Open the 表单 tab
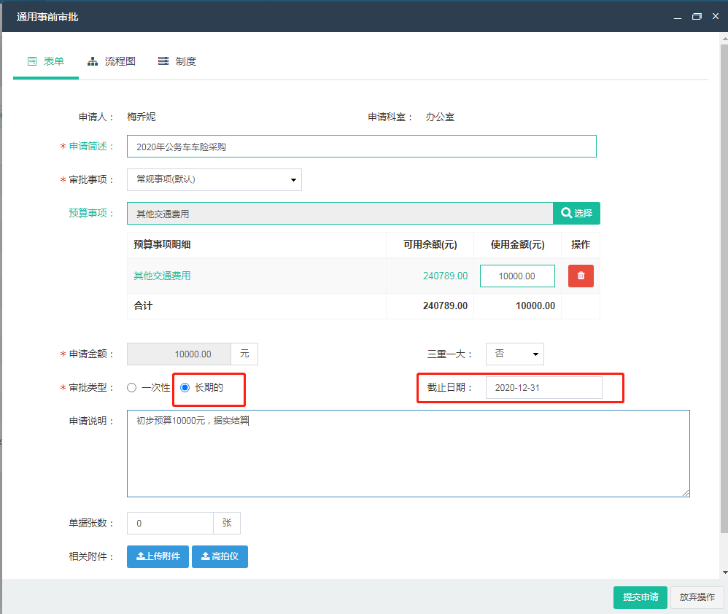 click(45, 61)
